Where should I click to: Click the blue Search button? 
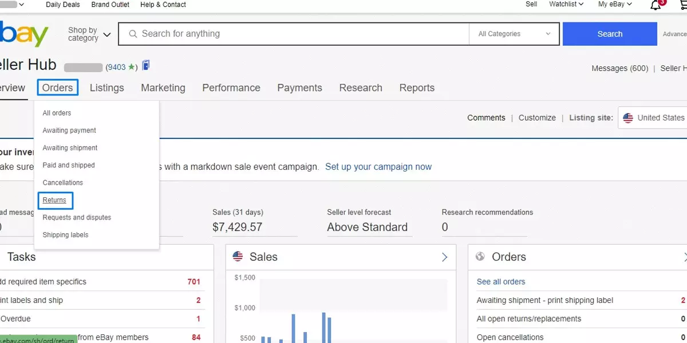click(610, 34)
